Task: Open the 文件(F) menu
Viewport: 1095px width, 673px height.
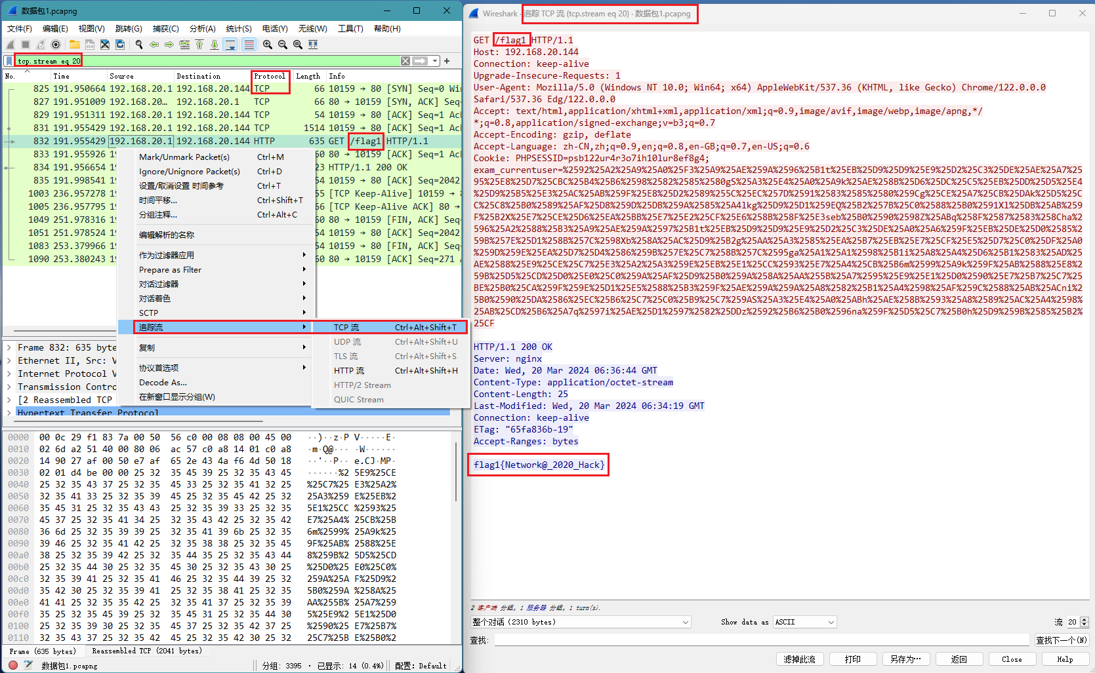Action: (20, 28)
